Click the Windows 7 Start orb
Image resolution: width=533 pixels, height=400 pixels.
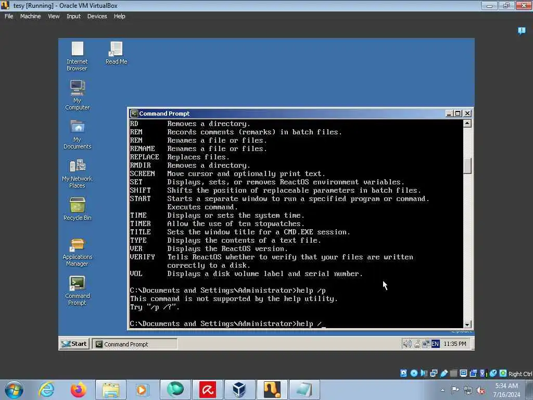(14, 390)
